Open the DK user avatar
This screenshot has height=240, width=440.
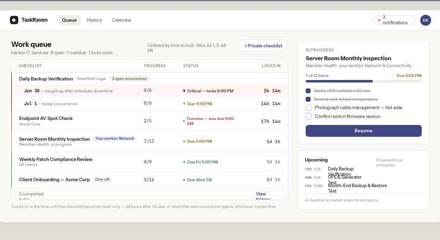tap(425, 20)
